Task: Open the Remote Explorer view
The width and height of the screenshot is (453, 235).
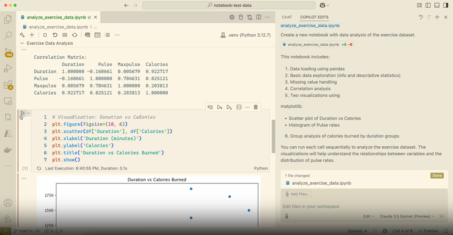Action: coord(8,101)
